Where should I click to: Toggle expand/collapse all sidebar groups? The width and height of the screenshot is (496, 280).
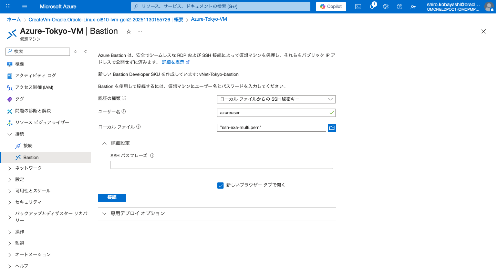(75, 52)
